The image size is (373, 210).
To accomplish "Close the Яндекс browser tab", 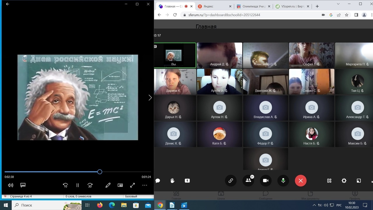I will pyautogui.click(x=231, y=6).
